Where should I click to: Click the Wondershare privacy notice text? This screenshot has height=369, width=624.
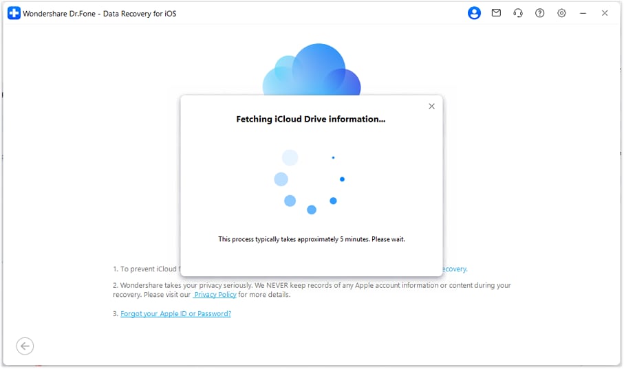coord(312,290)
